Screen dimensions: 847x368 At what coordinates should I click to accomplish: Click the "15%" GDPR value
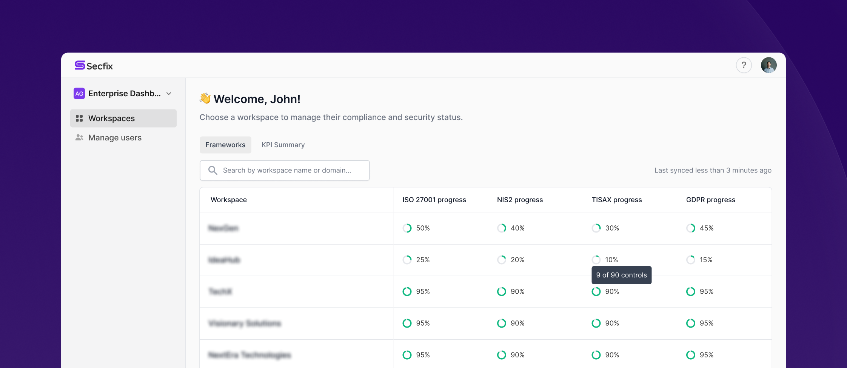706,260
